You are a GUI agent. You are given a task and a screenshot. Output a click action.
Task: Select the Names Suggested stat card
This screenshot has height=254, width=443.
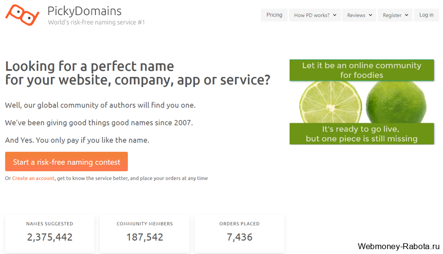[x=50, y=234]
